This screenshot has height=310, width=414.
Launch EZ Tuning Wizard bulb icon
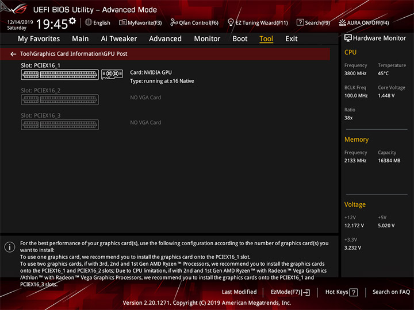tap(231, 22)
